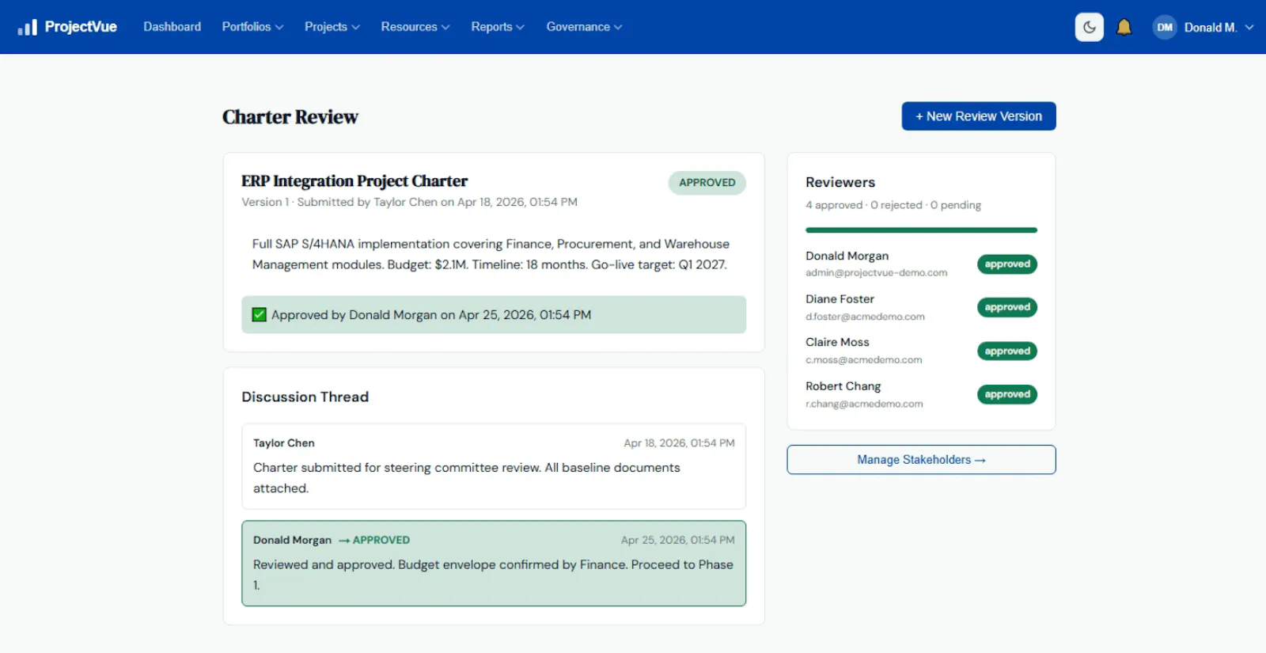The image size is (1266, 653).
Task: Select the ProjectVue brand name
Action: 81,27
